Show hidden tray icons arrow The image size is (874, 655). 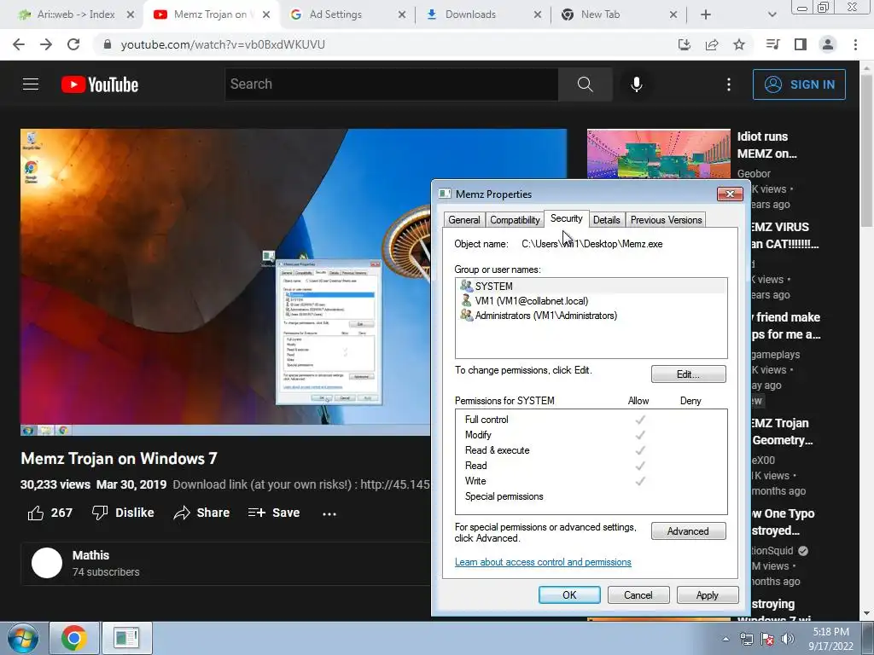point(725,639)
